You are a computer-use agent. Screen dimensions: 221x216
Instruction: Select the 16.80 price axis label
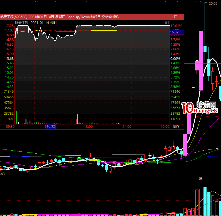tap(9, 35)
